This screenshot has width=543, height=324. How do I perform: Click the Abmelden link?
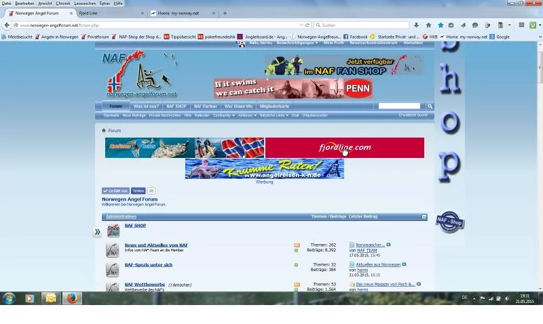pyautogui.click(x=413, y=43)
